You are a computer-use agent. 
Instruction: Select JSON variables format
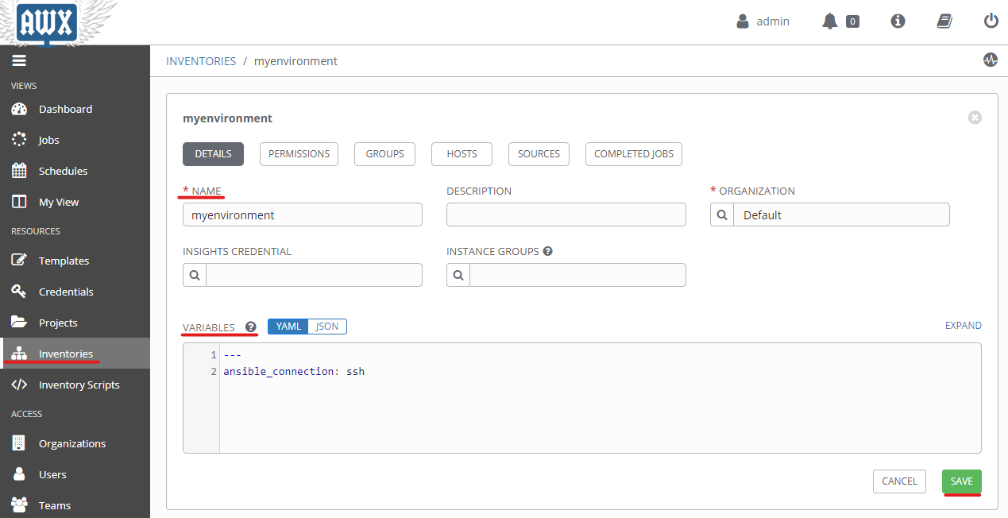[327, 327]
